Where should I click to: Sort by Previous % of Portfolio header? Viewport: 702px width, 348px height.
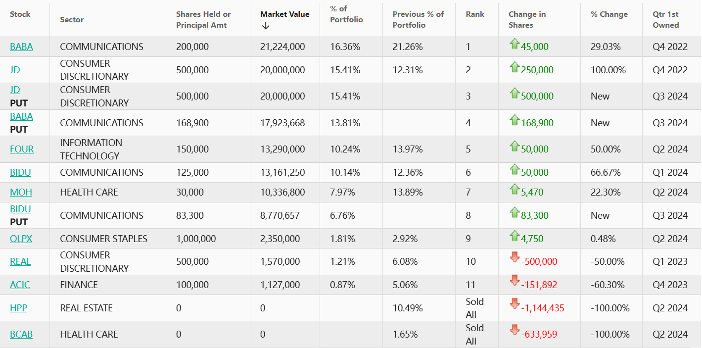418,19
